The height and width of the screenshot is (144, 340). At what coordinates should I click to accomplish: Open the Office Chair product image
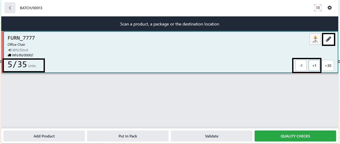(x=315, y=39)
